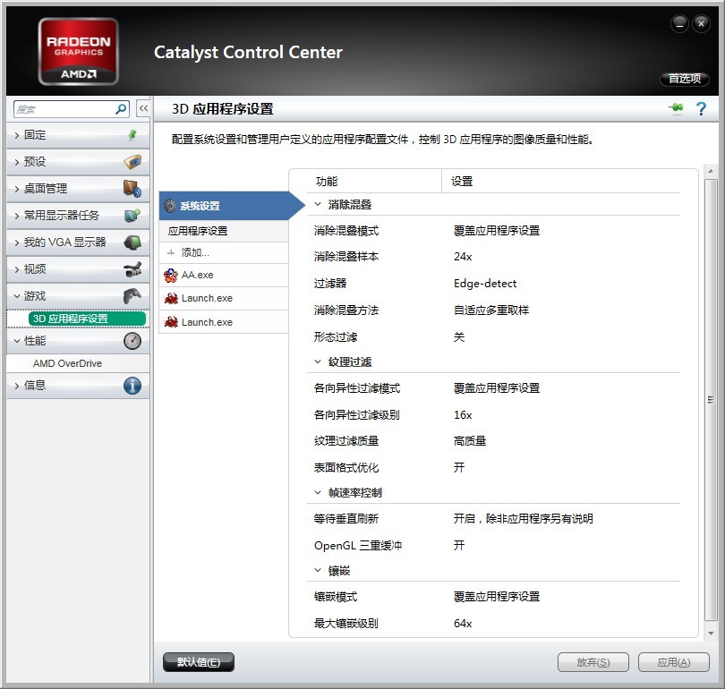This screenshot has width=725, height=689.
Task: Select 3D 应用程序设置 menu item
Action: pyautogui.click(x=87, y=319)
